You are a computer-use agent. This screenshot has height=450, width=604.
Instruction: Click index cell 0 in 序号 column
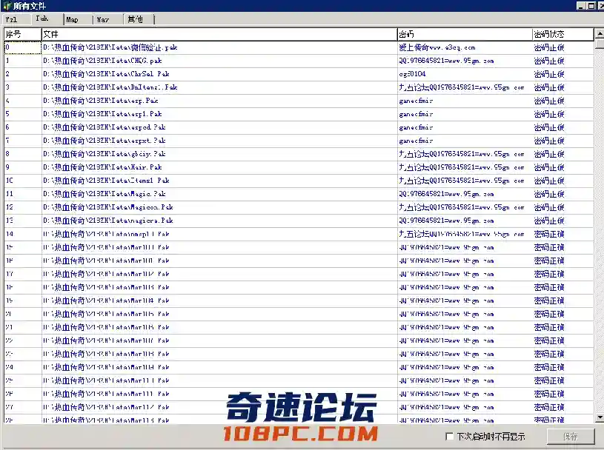pos(22,47)
